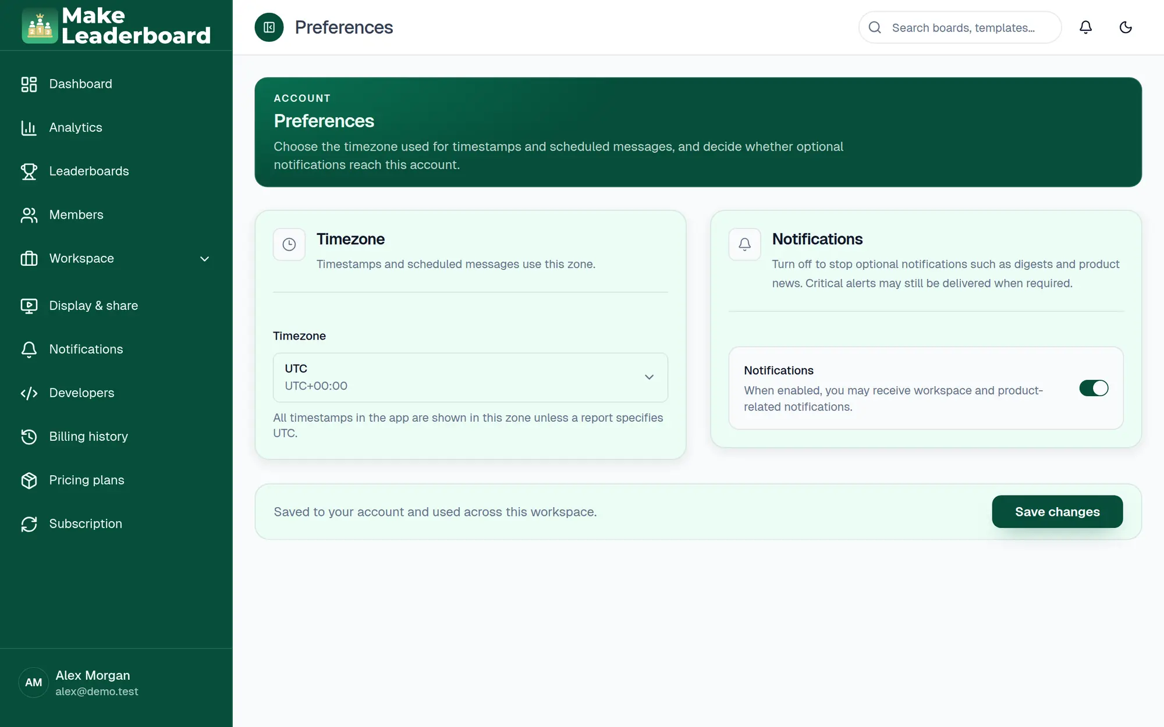This screenshot has height=727, width=1164.
Task: Click the 'Preferences' page title in header
Action: click(x=344, y=27)
